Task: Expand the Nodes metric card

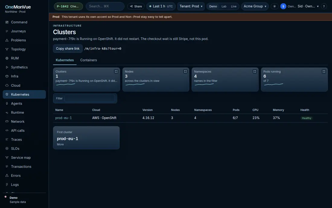Action: pyautogui.click(x=185, y=71)
